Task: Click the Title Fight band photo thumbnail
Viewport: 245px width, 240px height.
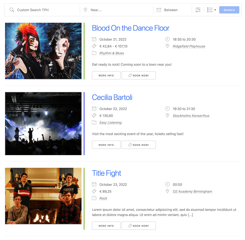Action: [x=43, y=196]
